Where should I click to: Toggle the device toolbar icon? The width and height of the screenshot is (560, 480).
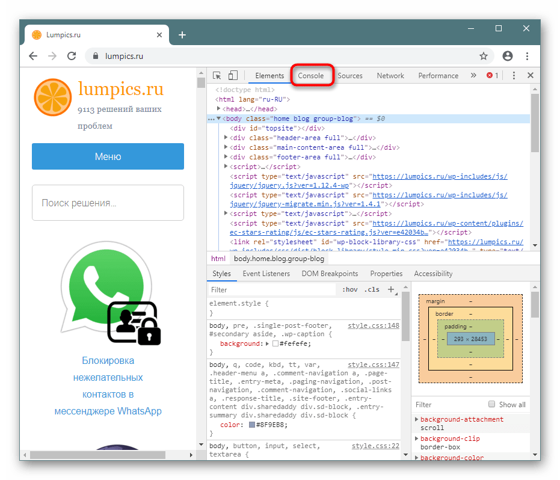pos(233,76)
